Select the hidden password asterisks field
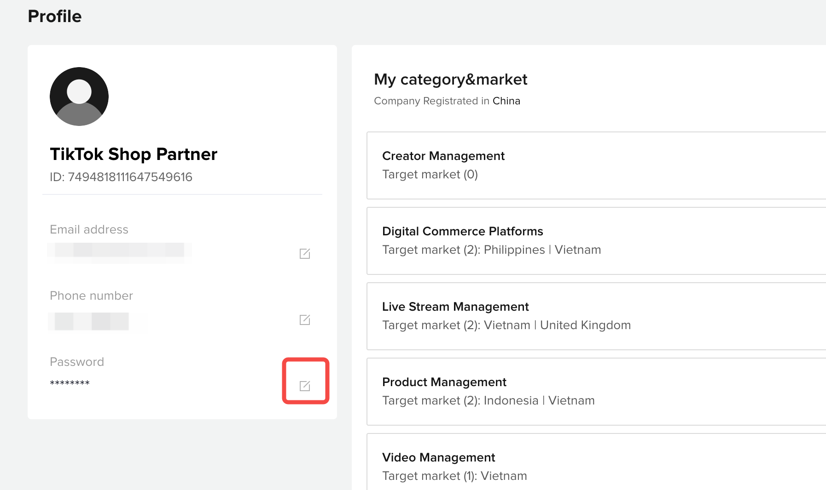The image size is (826, 490). pyautogui.click(x=69, y=382)
